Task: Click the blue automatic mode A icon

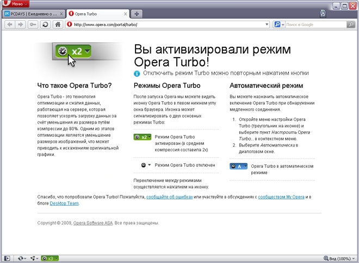Action: tap(238, 166)
